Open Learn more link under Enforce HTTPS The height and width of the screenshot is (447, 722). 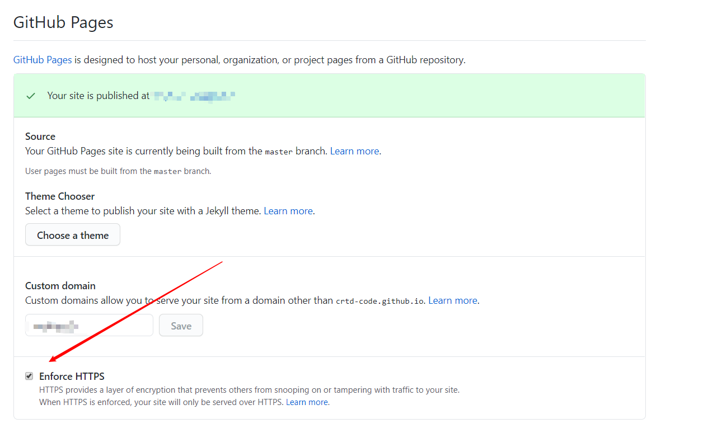tap(307, 402)
